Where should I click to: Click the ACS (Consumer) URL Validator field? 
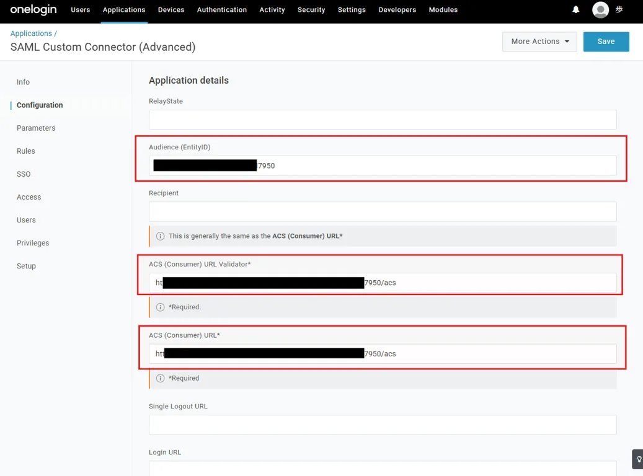click(383, 283)
